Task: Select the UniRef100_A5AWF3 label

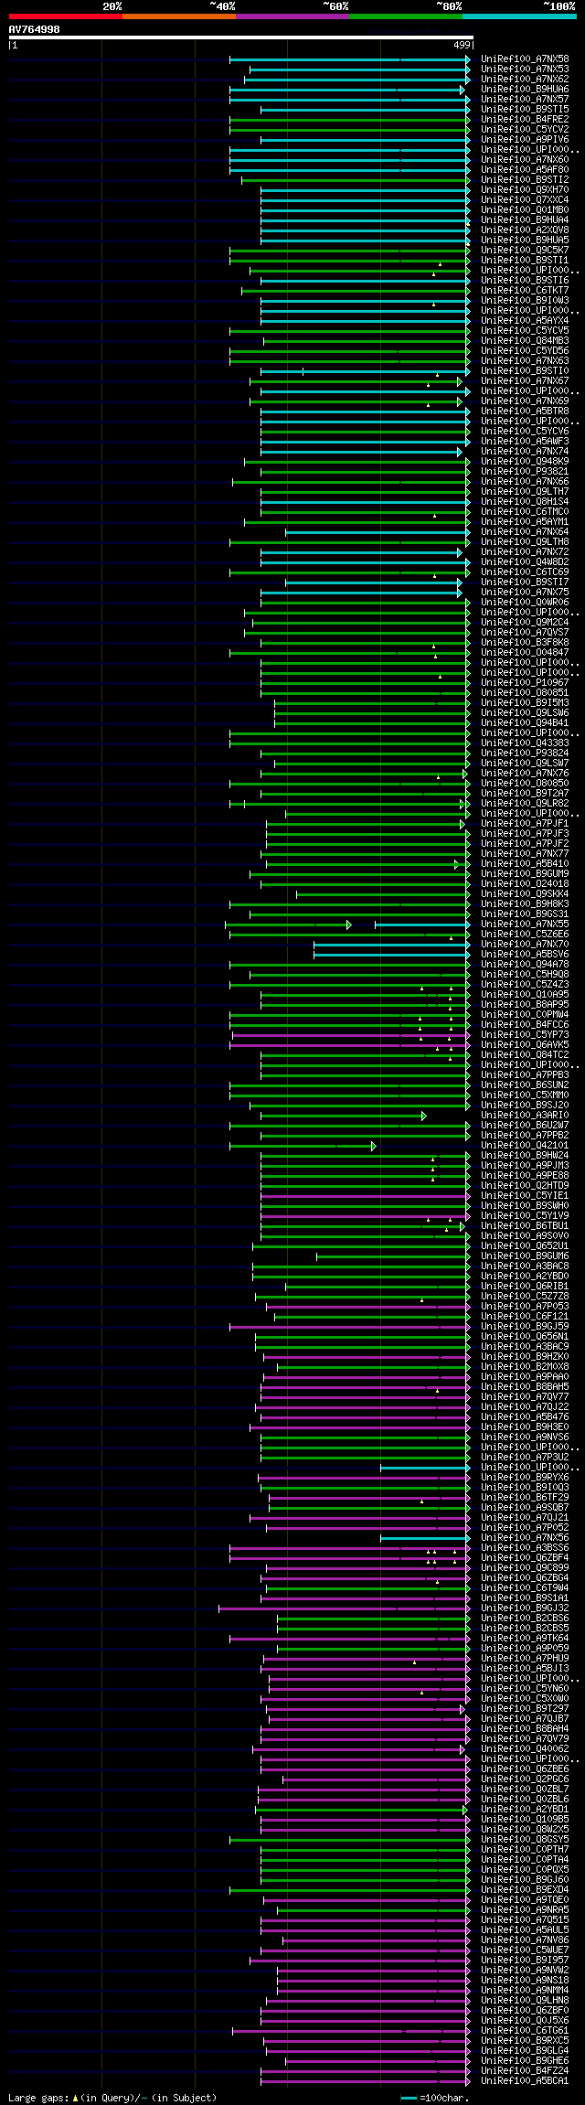Action: tap(525, 442)
